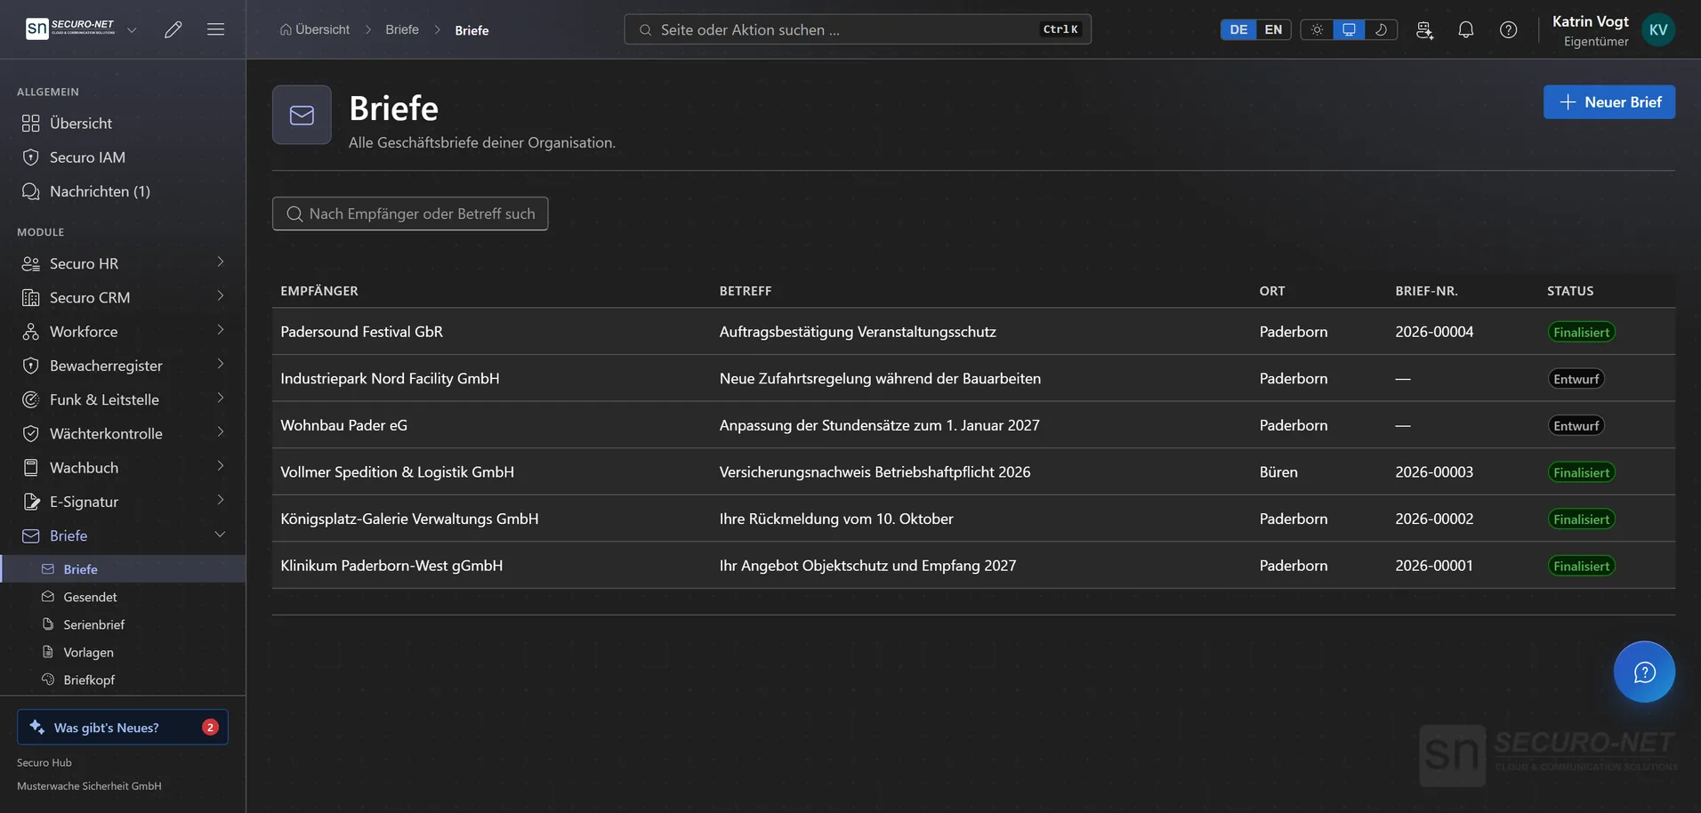Image resolution: width=1701 pixels, height=813 pixels.
Task: Focus the Seite oder Aktion suchen field
Action: pos(858,29)
